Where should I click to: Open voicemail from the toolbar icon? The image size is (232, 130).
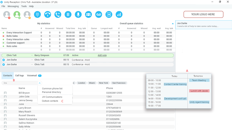(98, 14)
